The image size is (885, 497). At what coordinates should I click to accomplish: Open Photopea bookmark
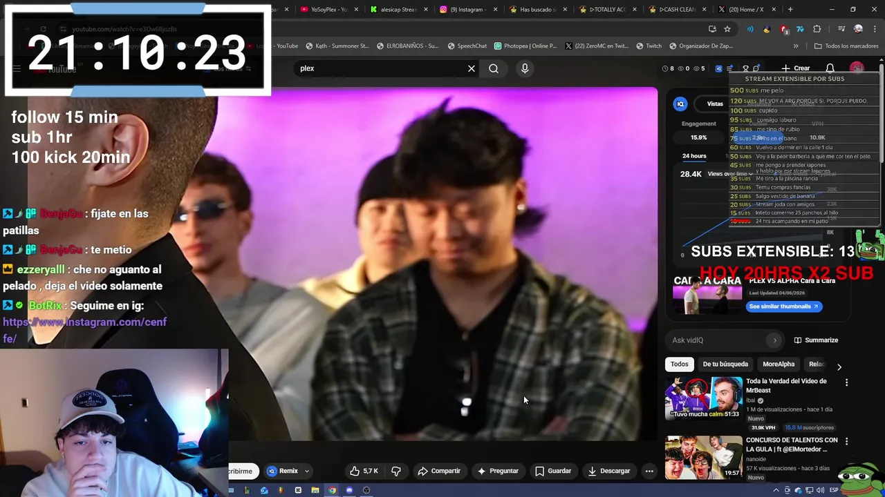coord(526,46)
